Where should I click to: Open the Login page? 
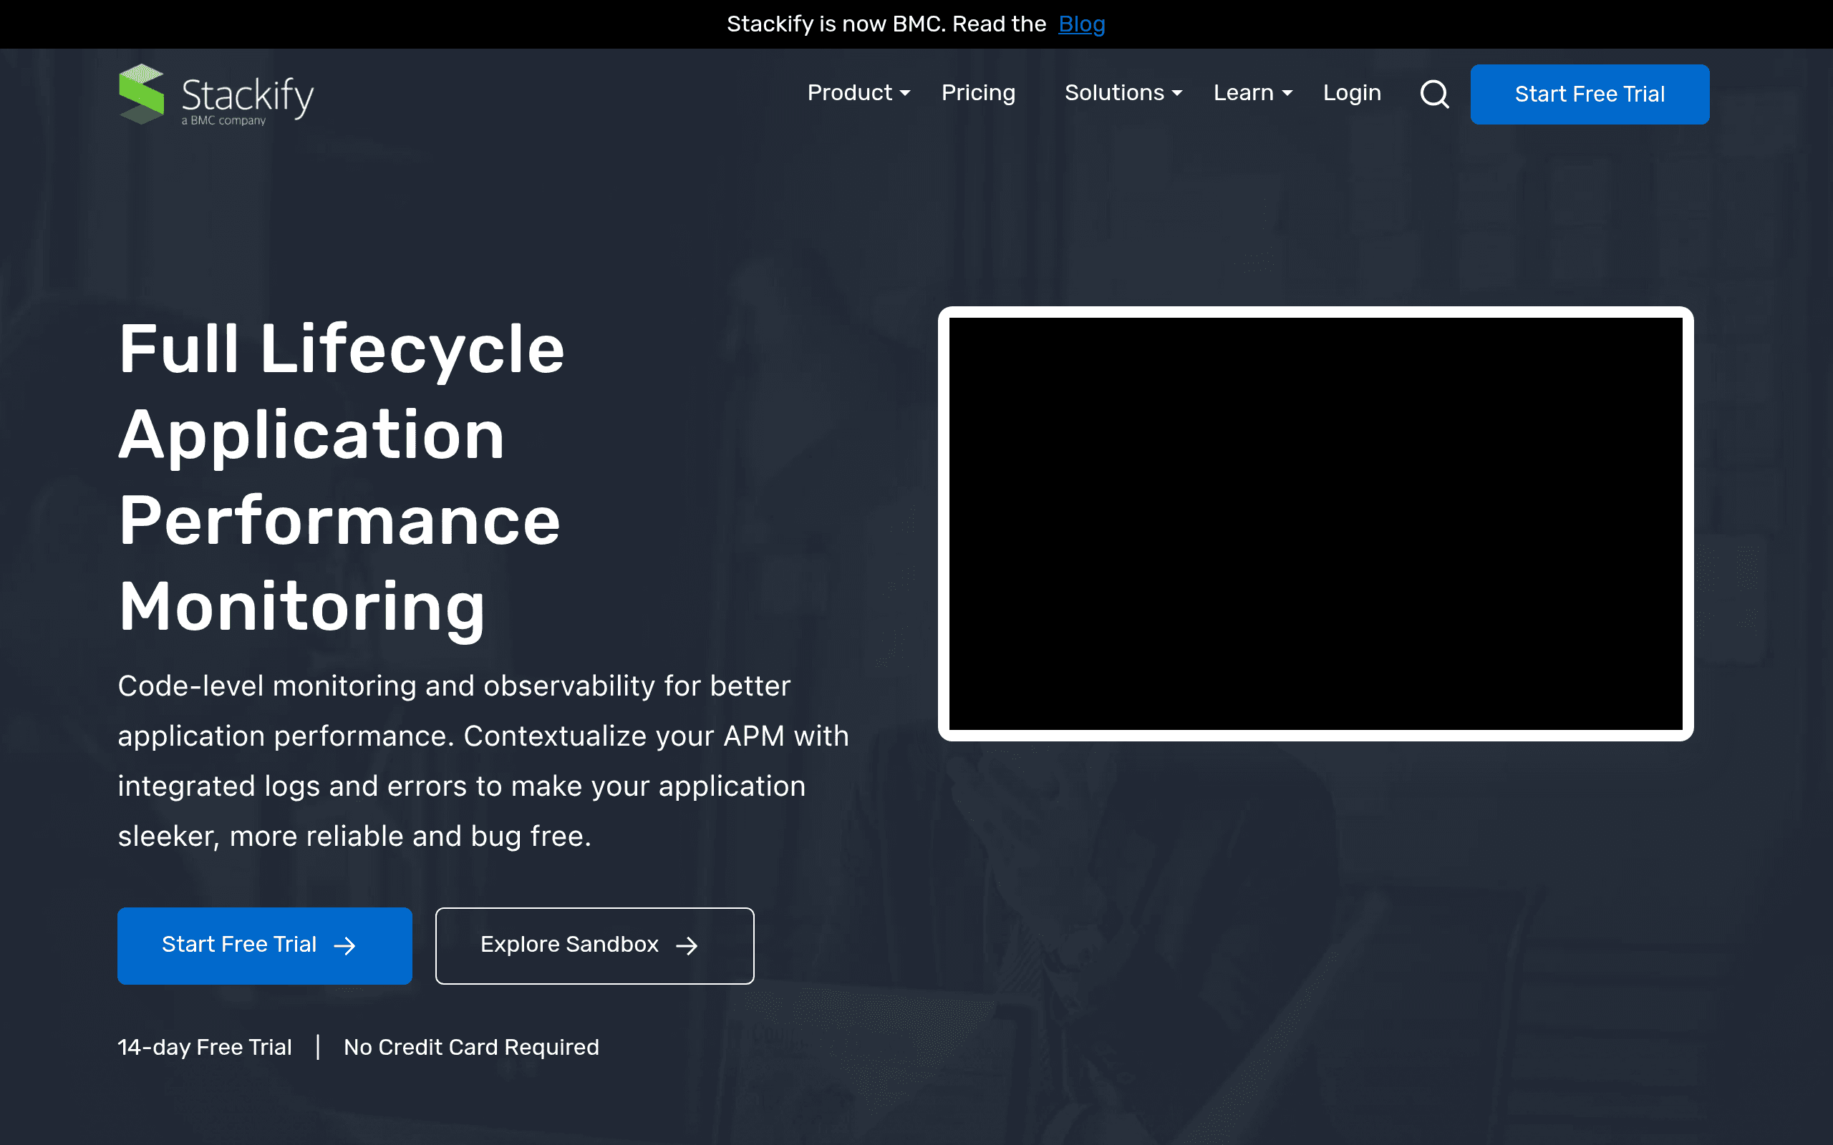(x=1352, y=93)
